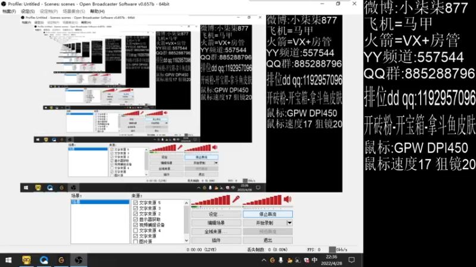This screenshot has height=267, width=476.
Task: Open the 设定档(P) menu
Action: [49, 11]
